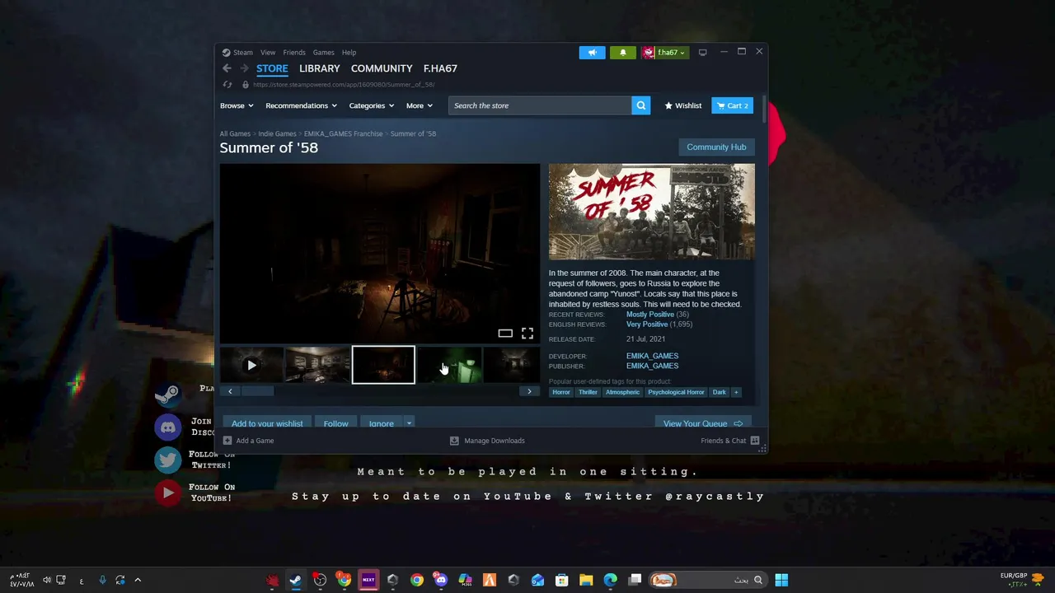Screen dimensions: 1055x593
Task: Open Microsoft Edge from the taskbar
Action: [610, 580]
